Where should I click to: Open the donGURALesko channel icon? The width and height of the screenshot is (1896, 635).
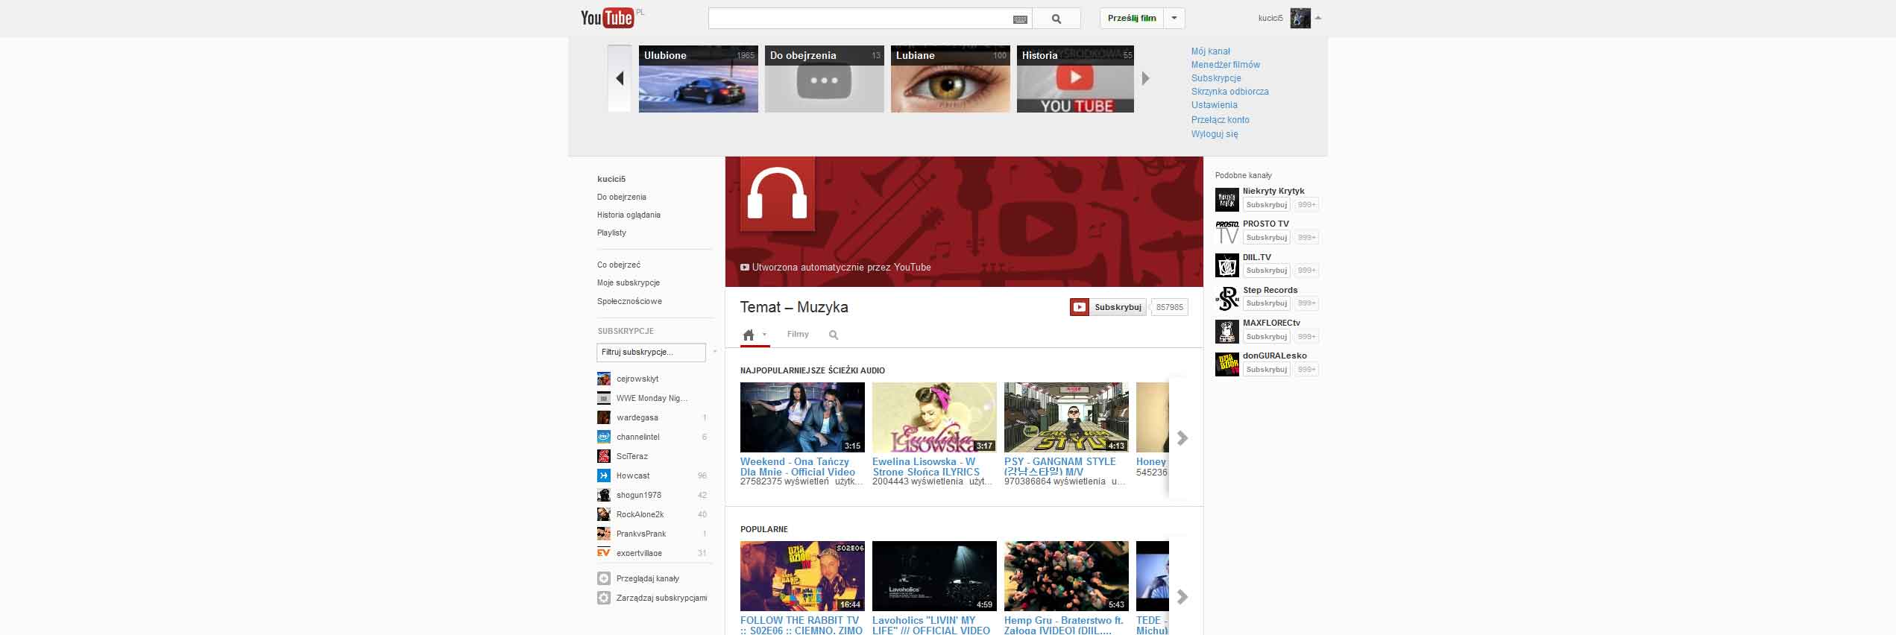click(1227, 364)
